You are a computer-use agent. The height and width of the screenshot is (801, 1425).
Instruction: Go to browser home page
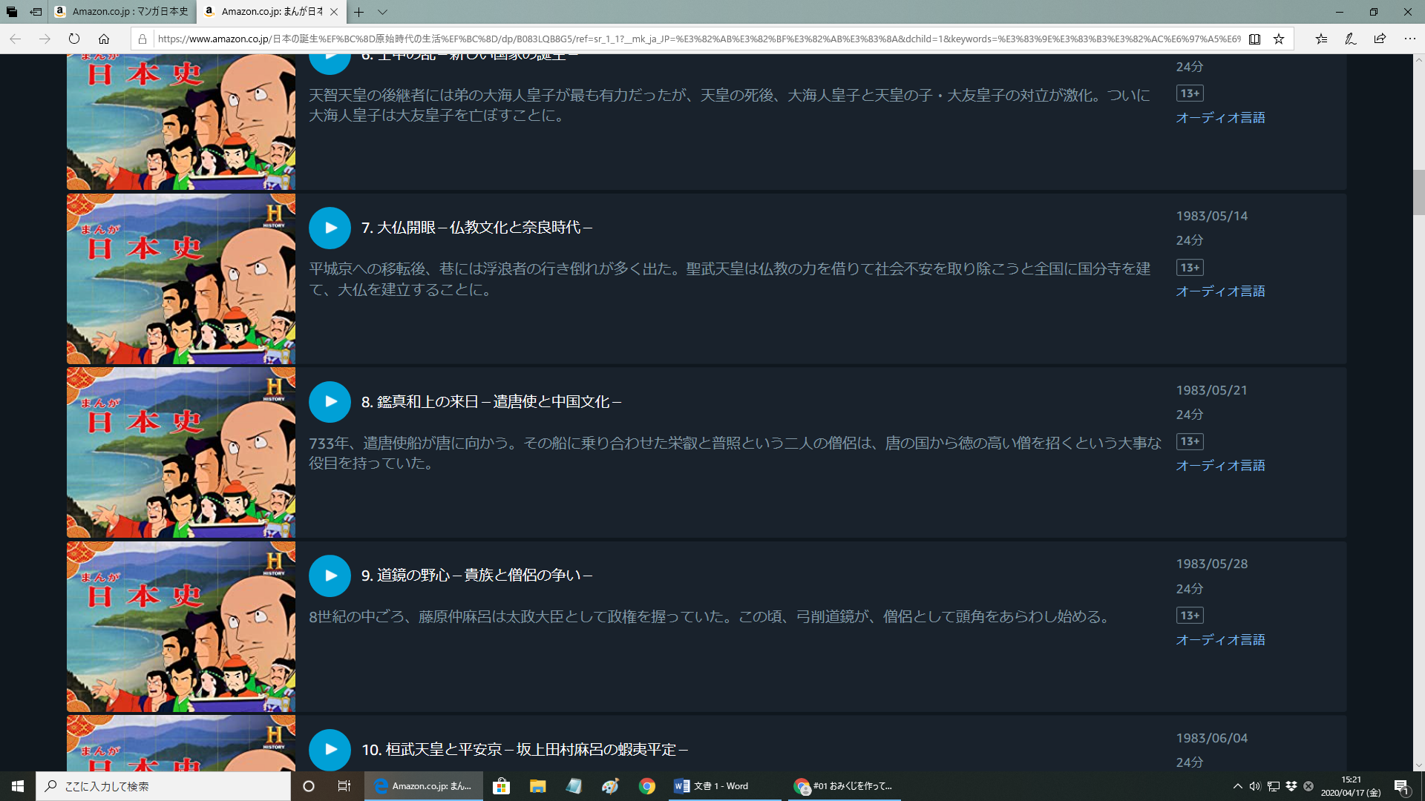coord(104,39)
